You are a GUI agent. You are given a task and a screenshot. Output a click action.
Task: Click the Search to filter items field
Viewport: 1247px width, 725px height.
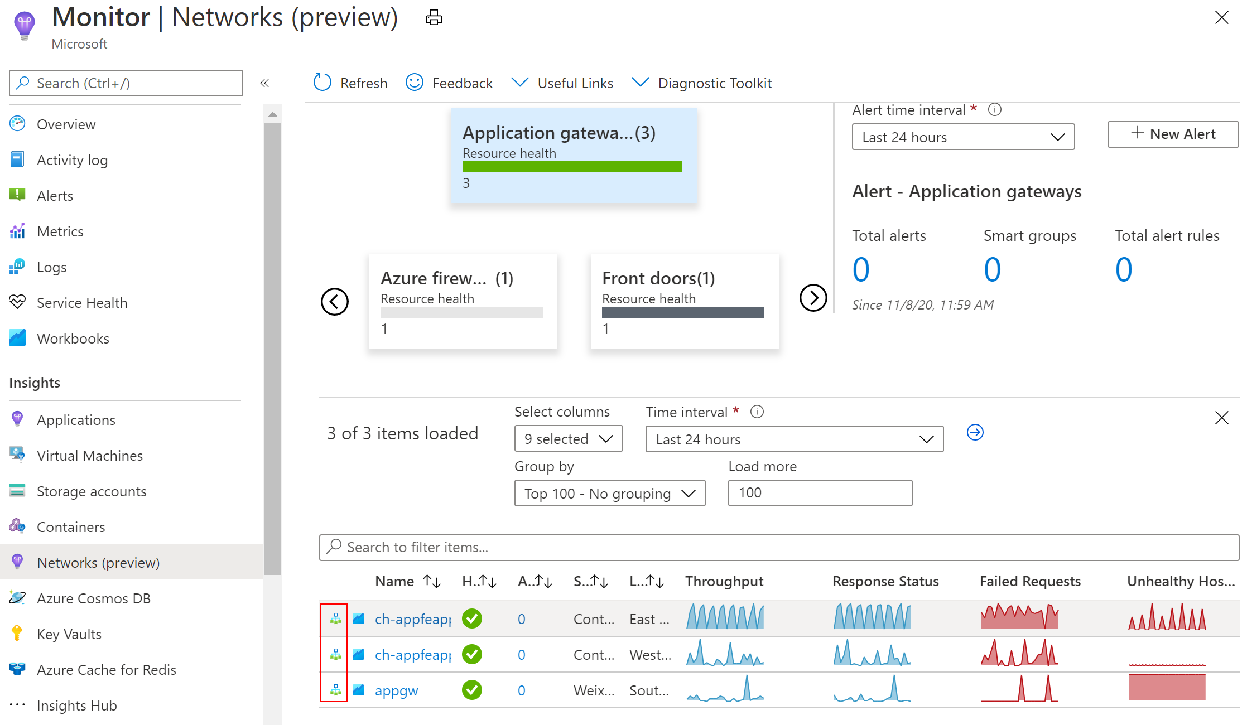pos(779,547)
